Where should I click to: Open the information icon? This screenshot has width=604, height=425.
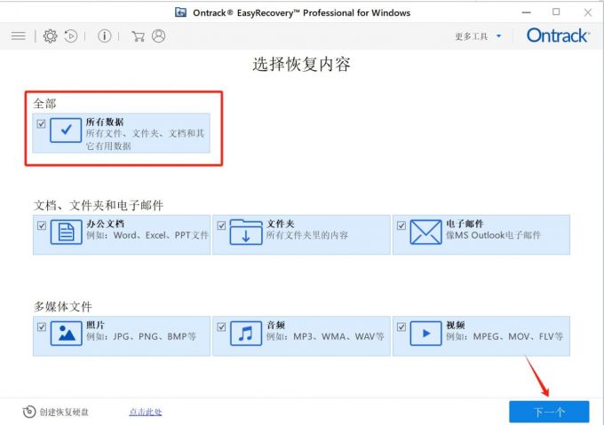click(x=105, y=36)
